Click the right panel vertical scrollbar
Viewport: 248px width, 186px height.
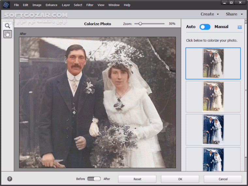click(246, 90)
